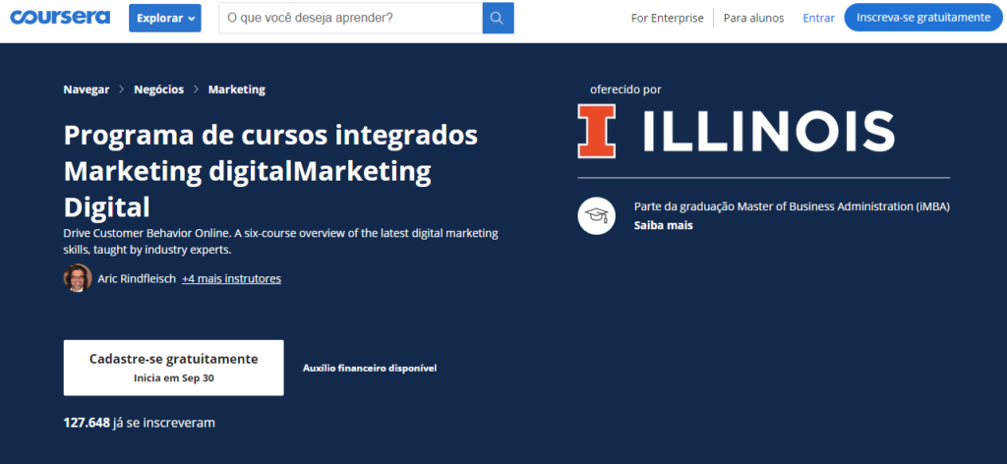Select Negócios in the breadcrumb
The width and height of the screenshot is (1007, 464).
(158, 89)
